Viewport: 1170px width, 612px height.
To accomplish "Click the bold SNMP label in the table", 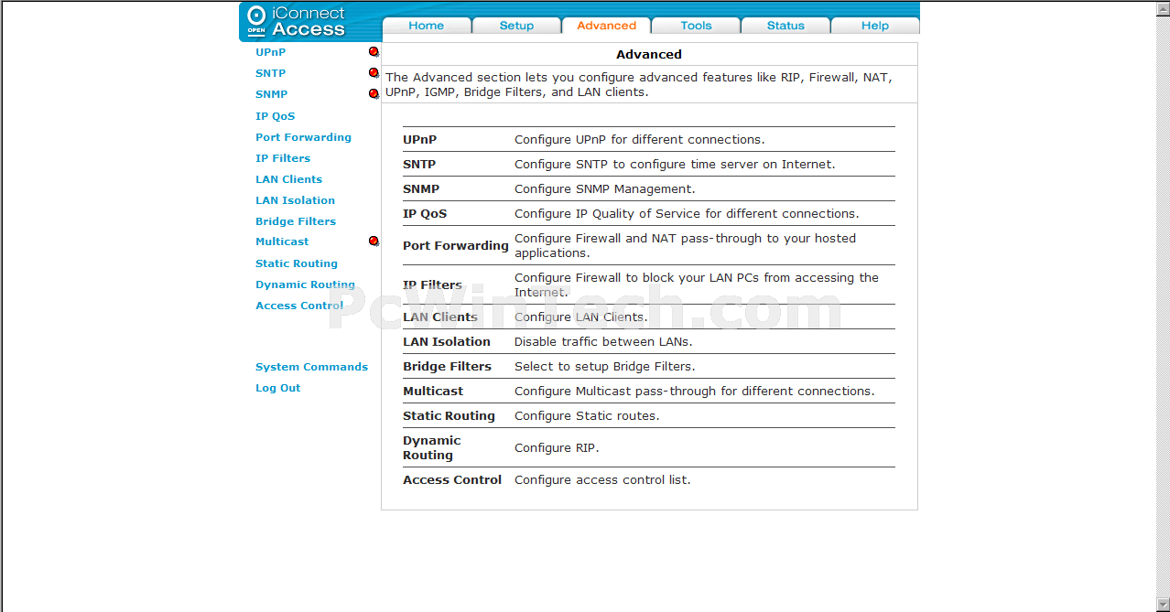I will [x=421, y=189].
